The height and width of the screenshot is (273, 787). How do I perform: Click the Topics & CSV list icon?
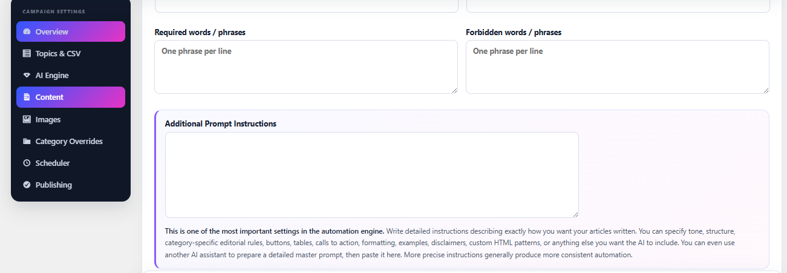(x=27, y=53)
